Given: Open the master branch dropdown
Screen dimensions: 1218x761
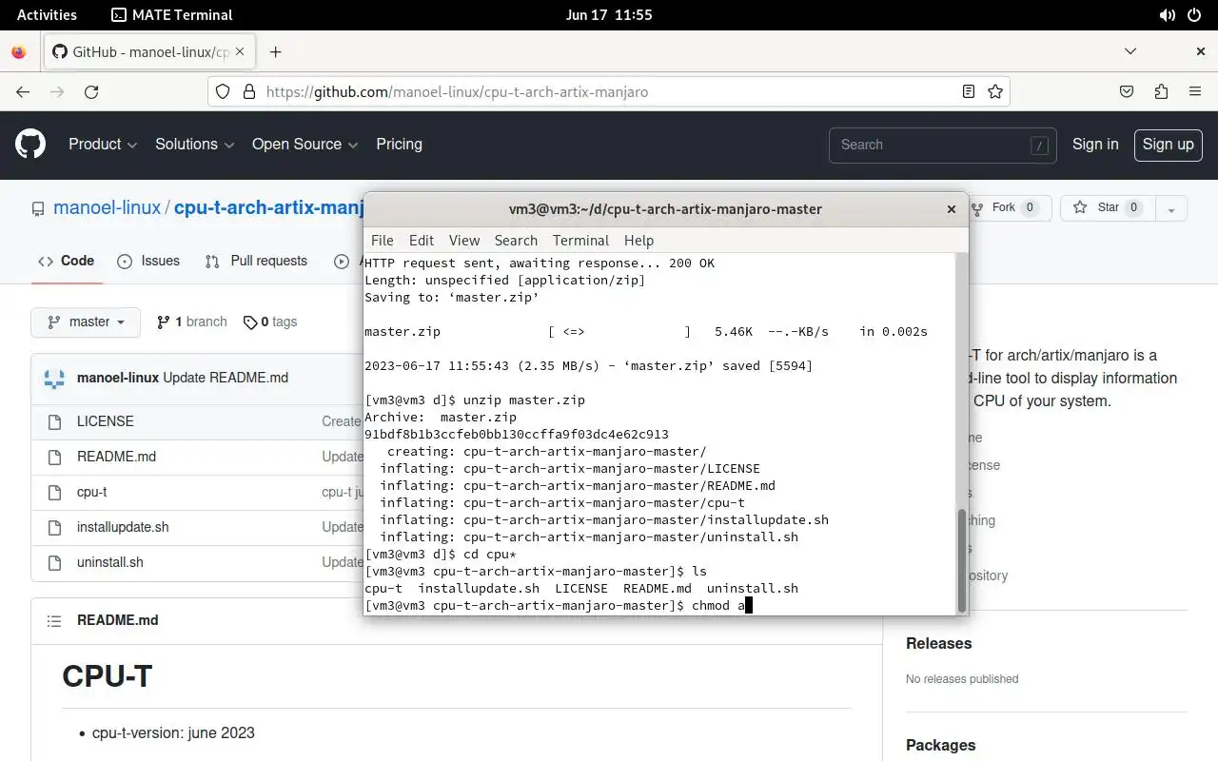Looking at the screenshot, I should pos(86,322).
